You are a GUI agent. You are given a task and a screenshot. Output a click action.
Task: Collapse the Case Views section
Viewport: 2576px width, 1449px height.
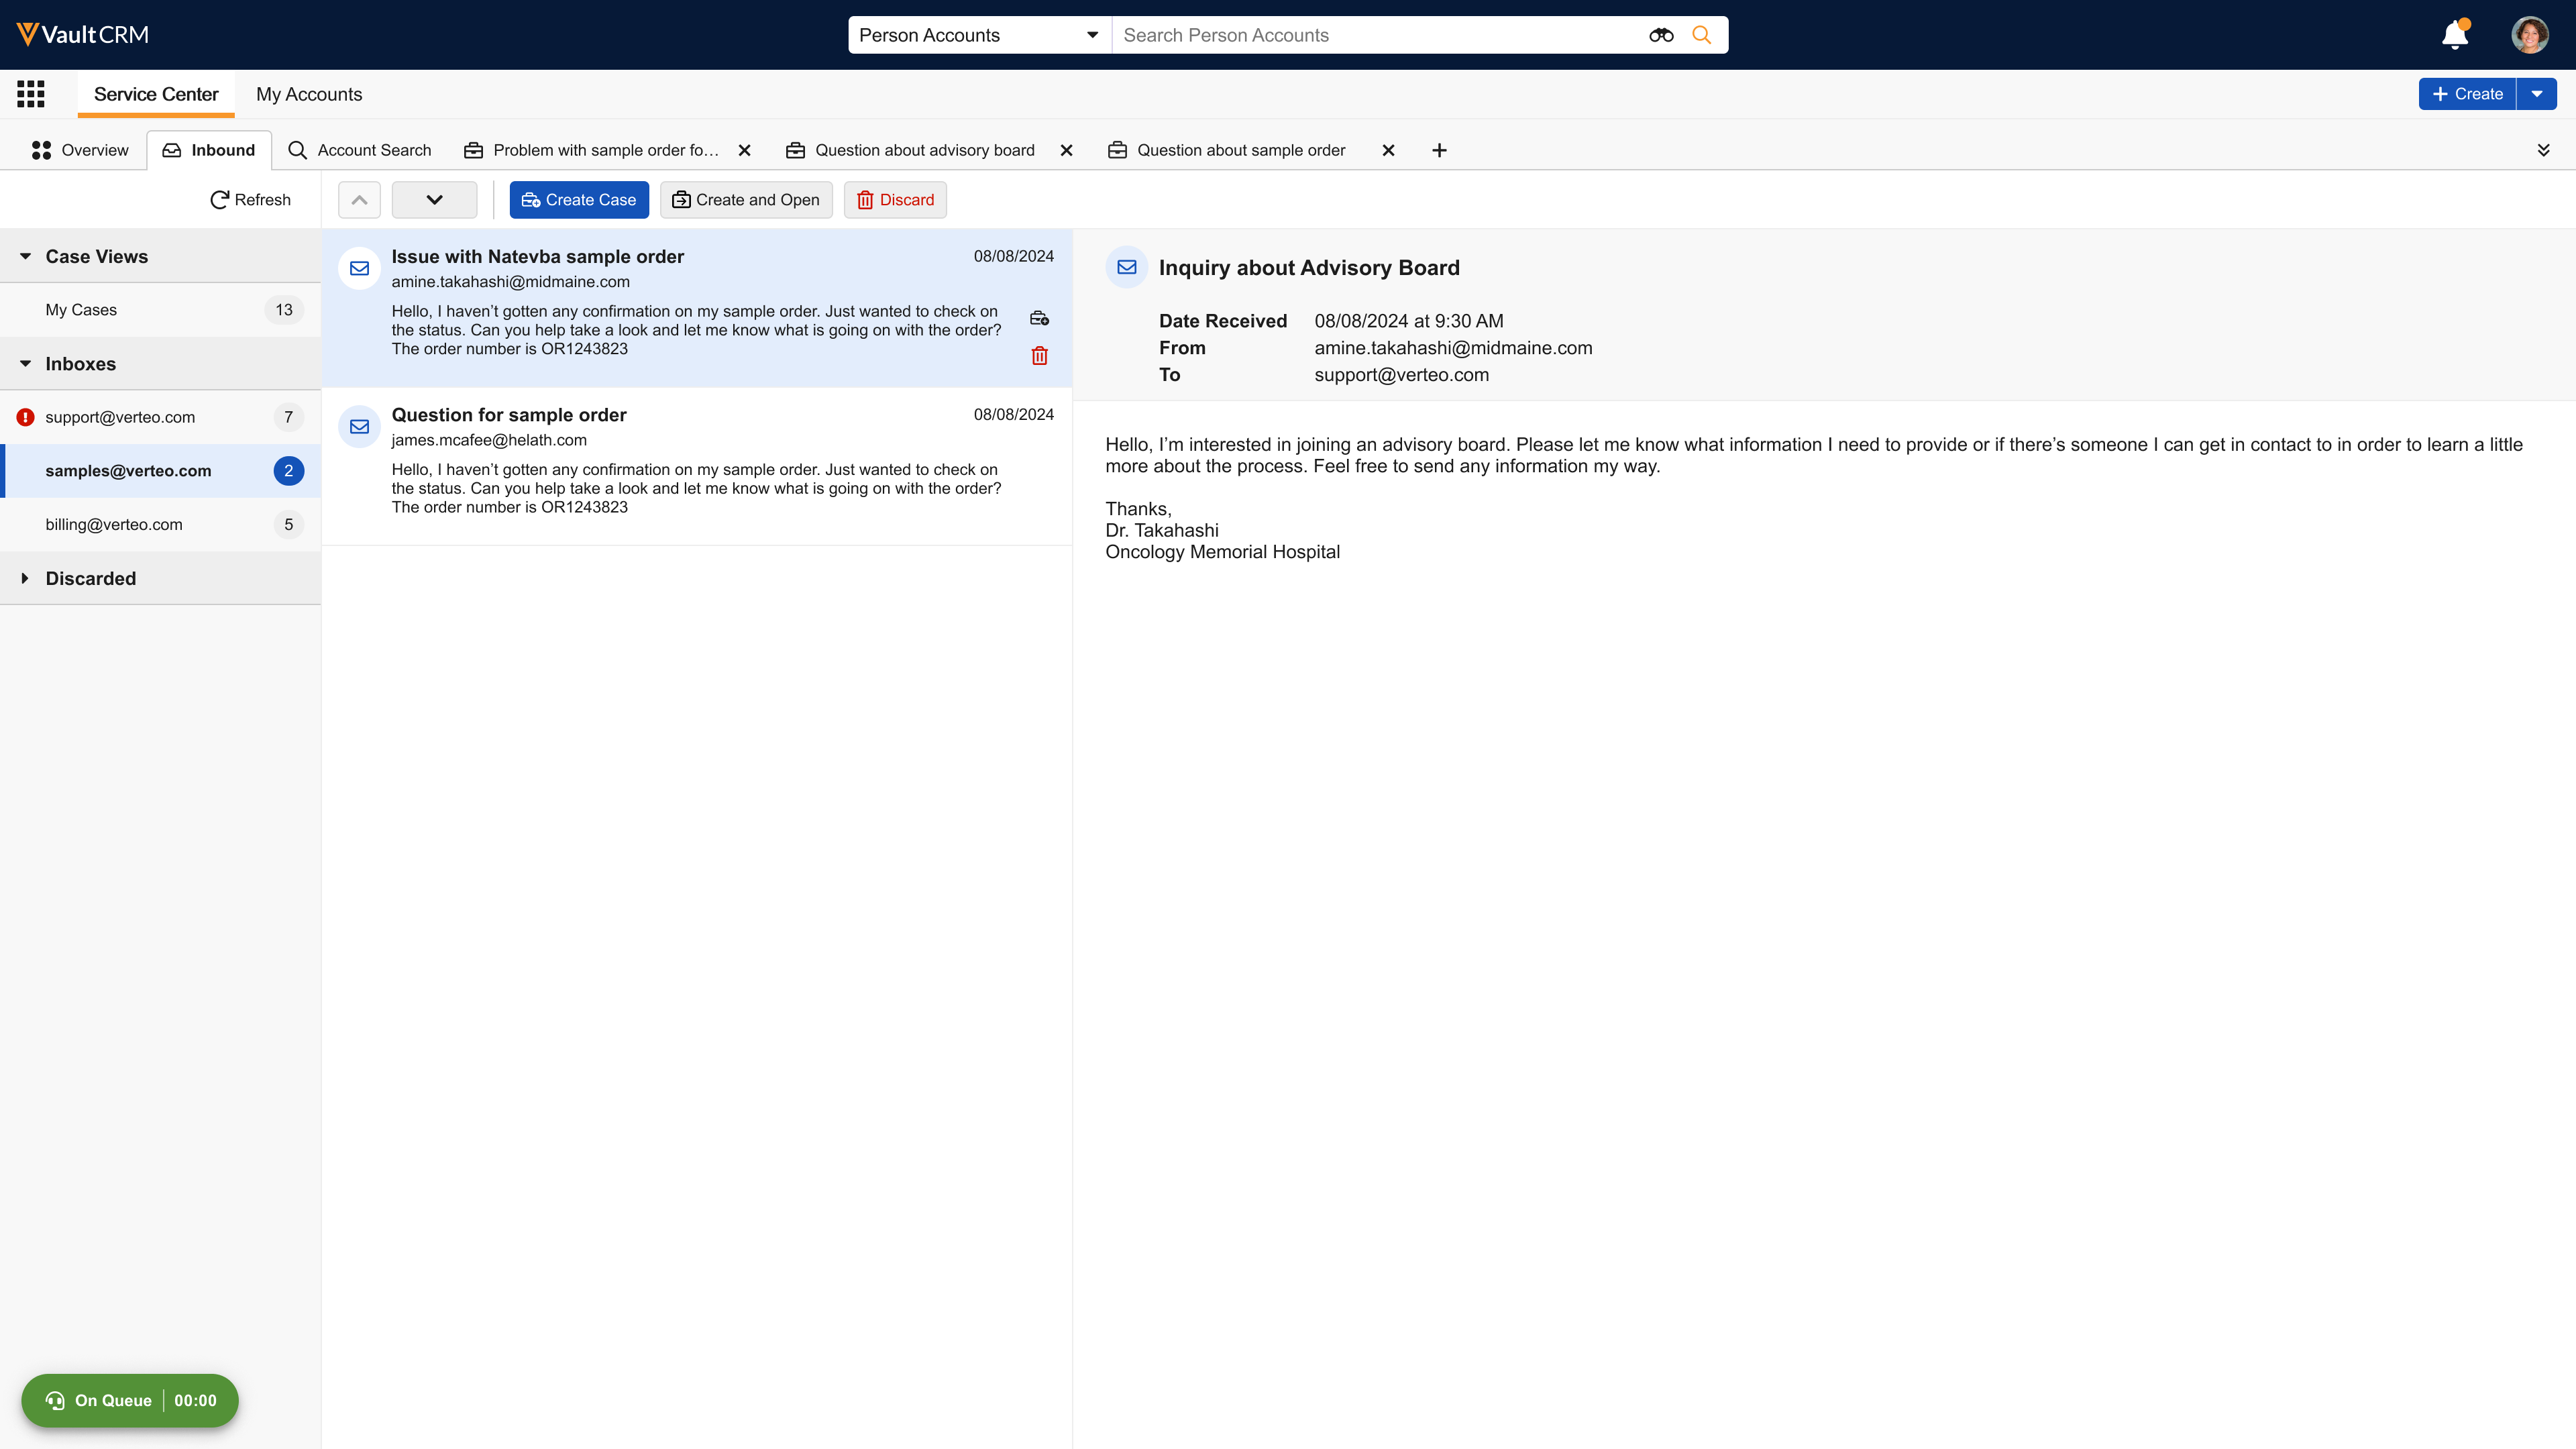(x=25, y=256)
